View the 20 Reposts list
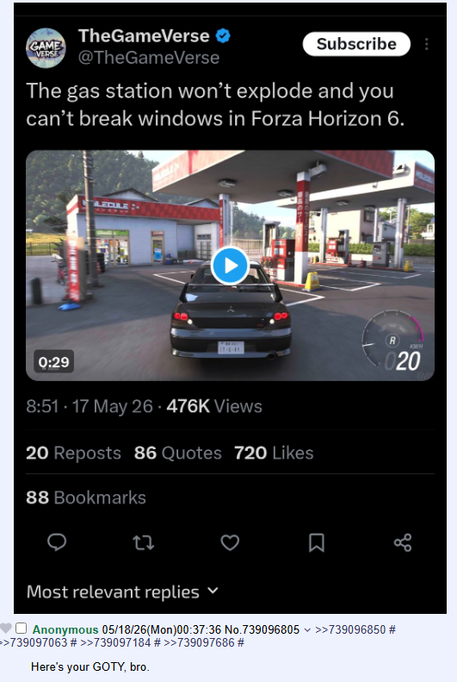Screen dimensions: 457x682 tap(73, 453)
